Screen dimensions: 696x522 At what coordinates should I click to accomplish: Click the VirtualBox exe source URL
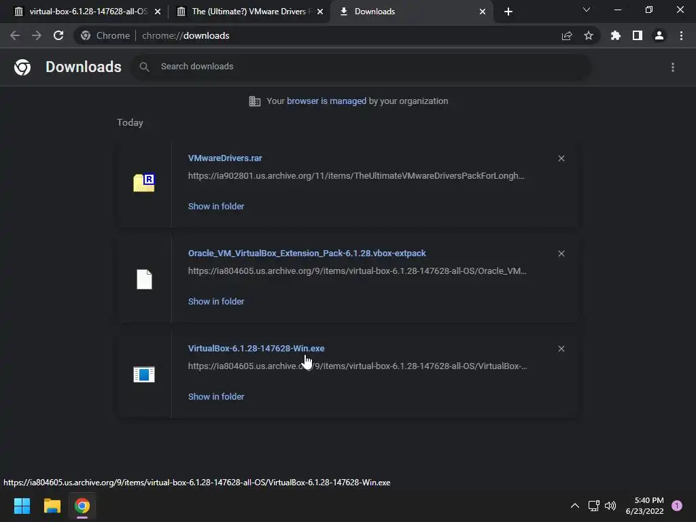pos(358,366)
